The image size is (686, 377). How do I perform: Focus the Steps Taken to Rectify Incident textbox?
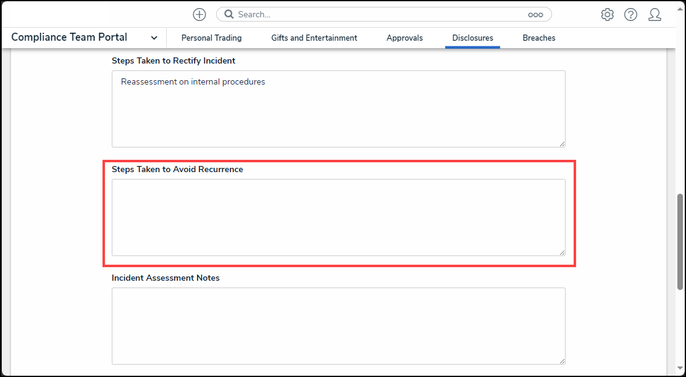(338, 109)
